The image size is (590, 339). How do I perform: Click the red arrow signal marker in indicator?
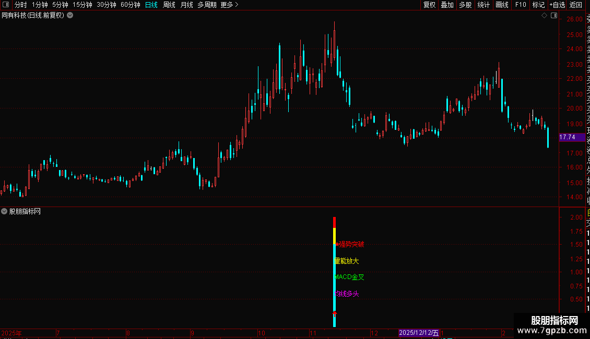pos(335,314)
